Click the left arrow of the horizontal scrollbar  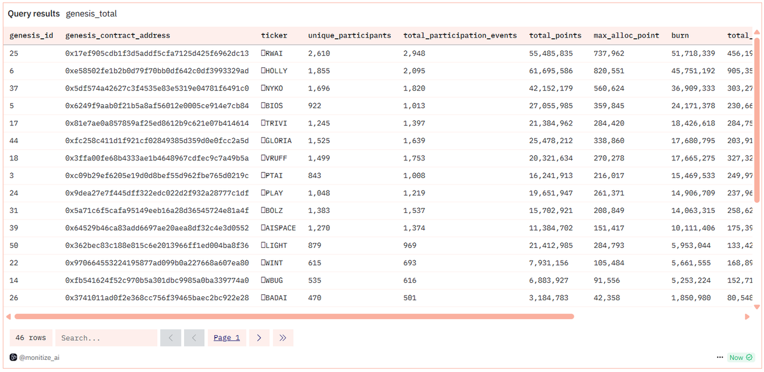(x=8, y=316)
